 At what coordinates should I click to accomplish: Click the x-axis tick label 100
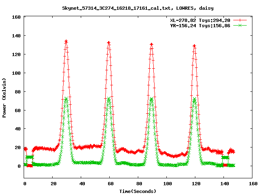coord(168,184)
